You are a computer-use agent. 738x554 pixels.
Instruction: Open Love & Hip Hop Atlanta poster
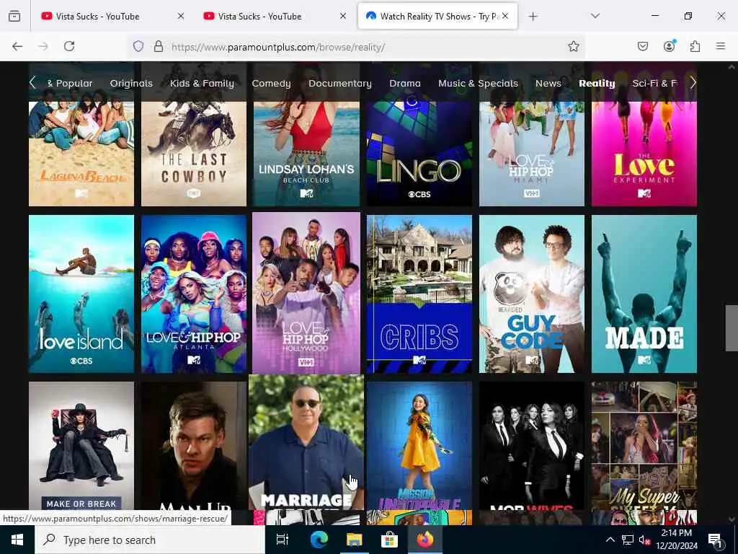tap(194, 294)
